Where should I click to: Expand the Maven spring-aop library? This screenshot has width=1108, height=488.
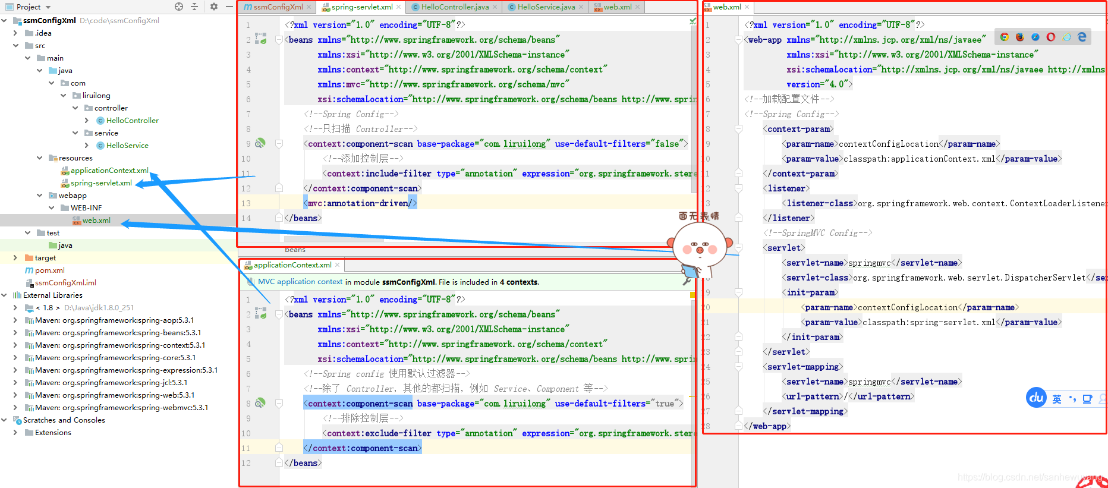15,320
